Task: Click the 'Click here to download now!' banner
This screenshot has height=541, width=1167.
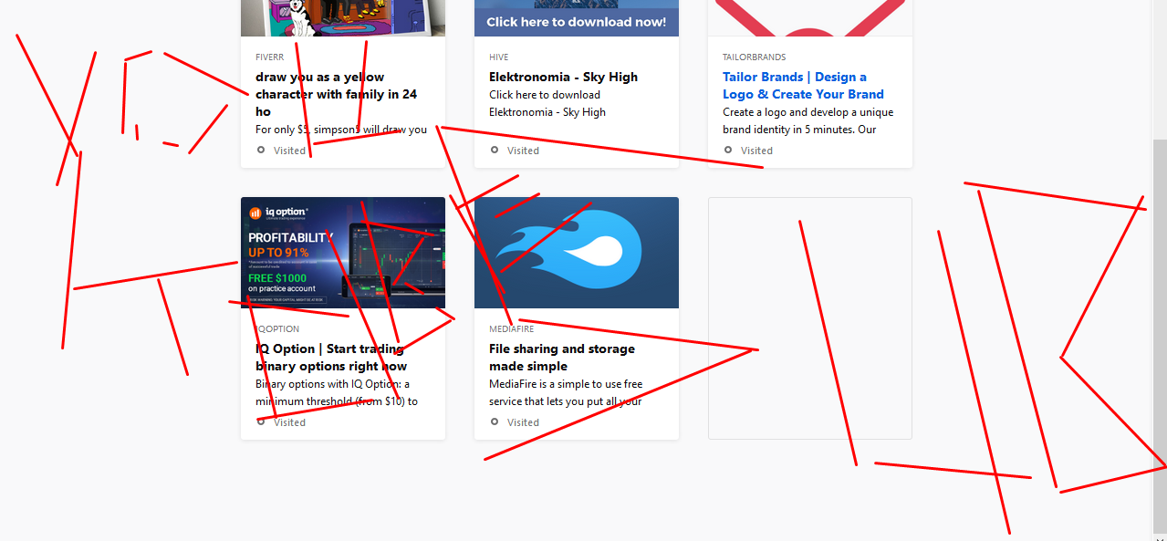Action: [577, 18]
